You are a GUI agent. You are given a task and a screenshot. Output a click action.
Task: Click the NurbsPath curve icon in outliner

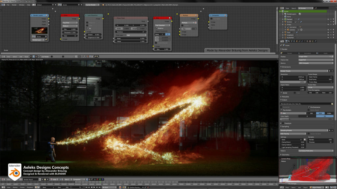(285, 38)
